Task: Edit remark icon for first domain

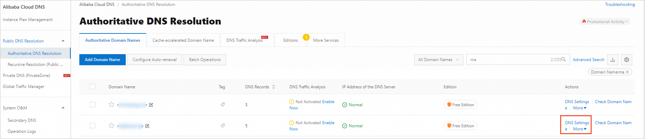Action: coord(151,105)
